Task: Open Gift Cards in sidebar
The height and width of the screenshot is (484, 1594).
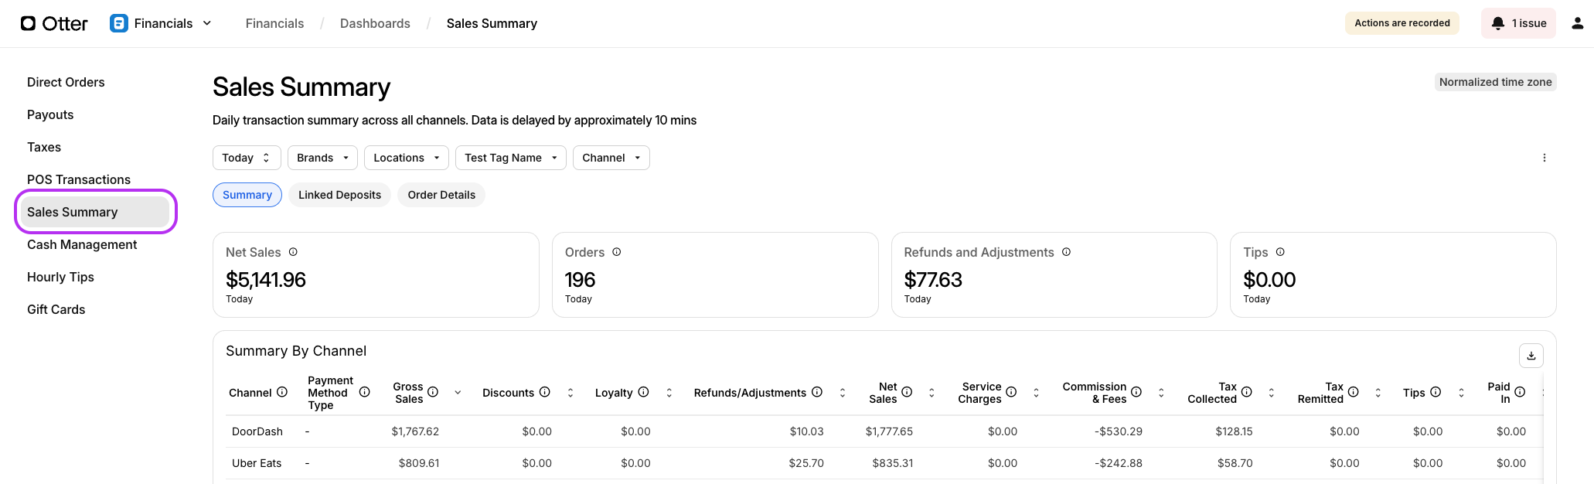Action: pos(56,309)
